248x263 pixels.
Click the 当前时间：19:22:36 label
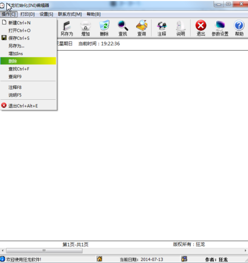(99, 44)
